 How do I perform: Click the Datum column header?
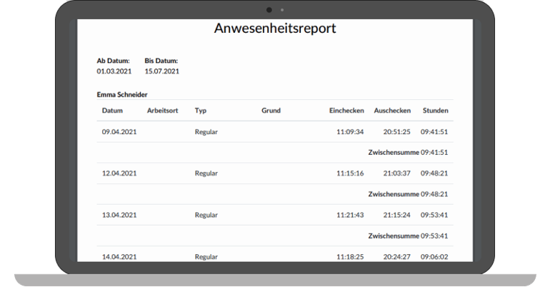click(112, 111)
